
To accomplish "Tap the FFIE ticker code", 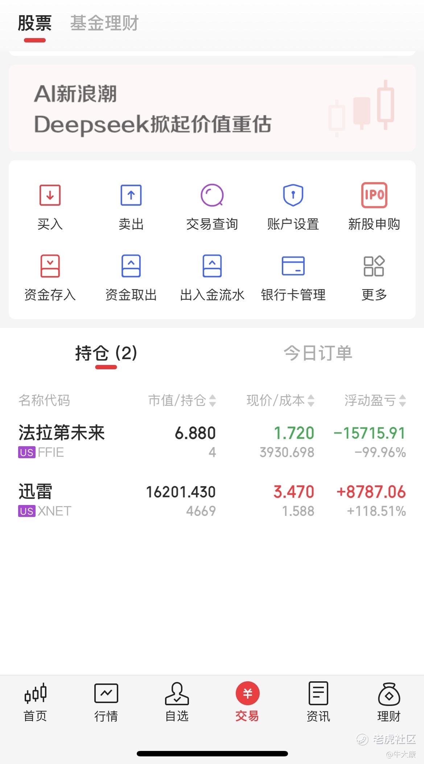I will click(51, 452).
